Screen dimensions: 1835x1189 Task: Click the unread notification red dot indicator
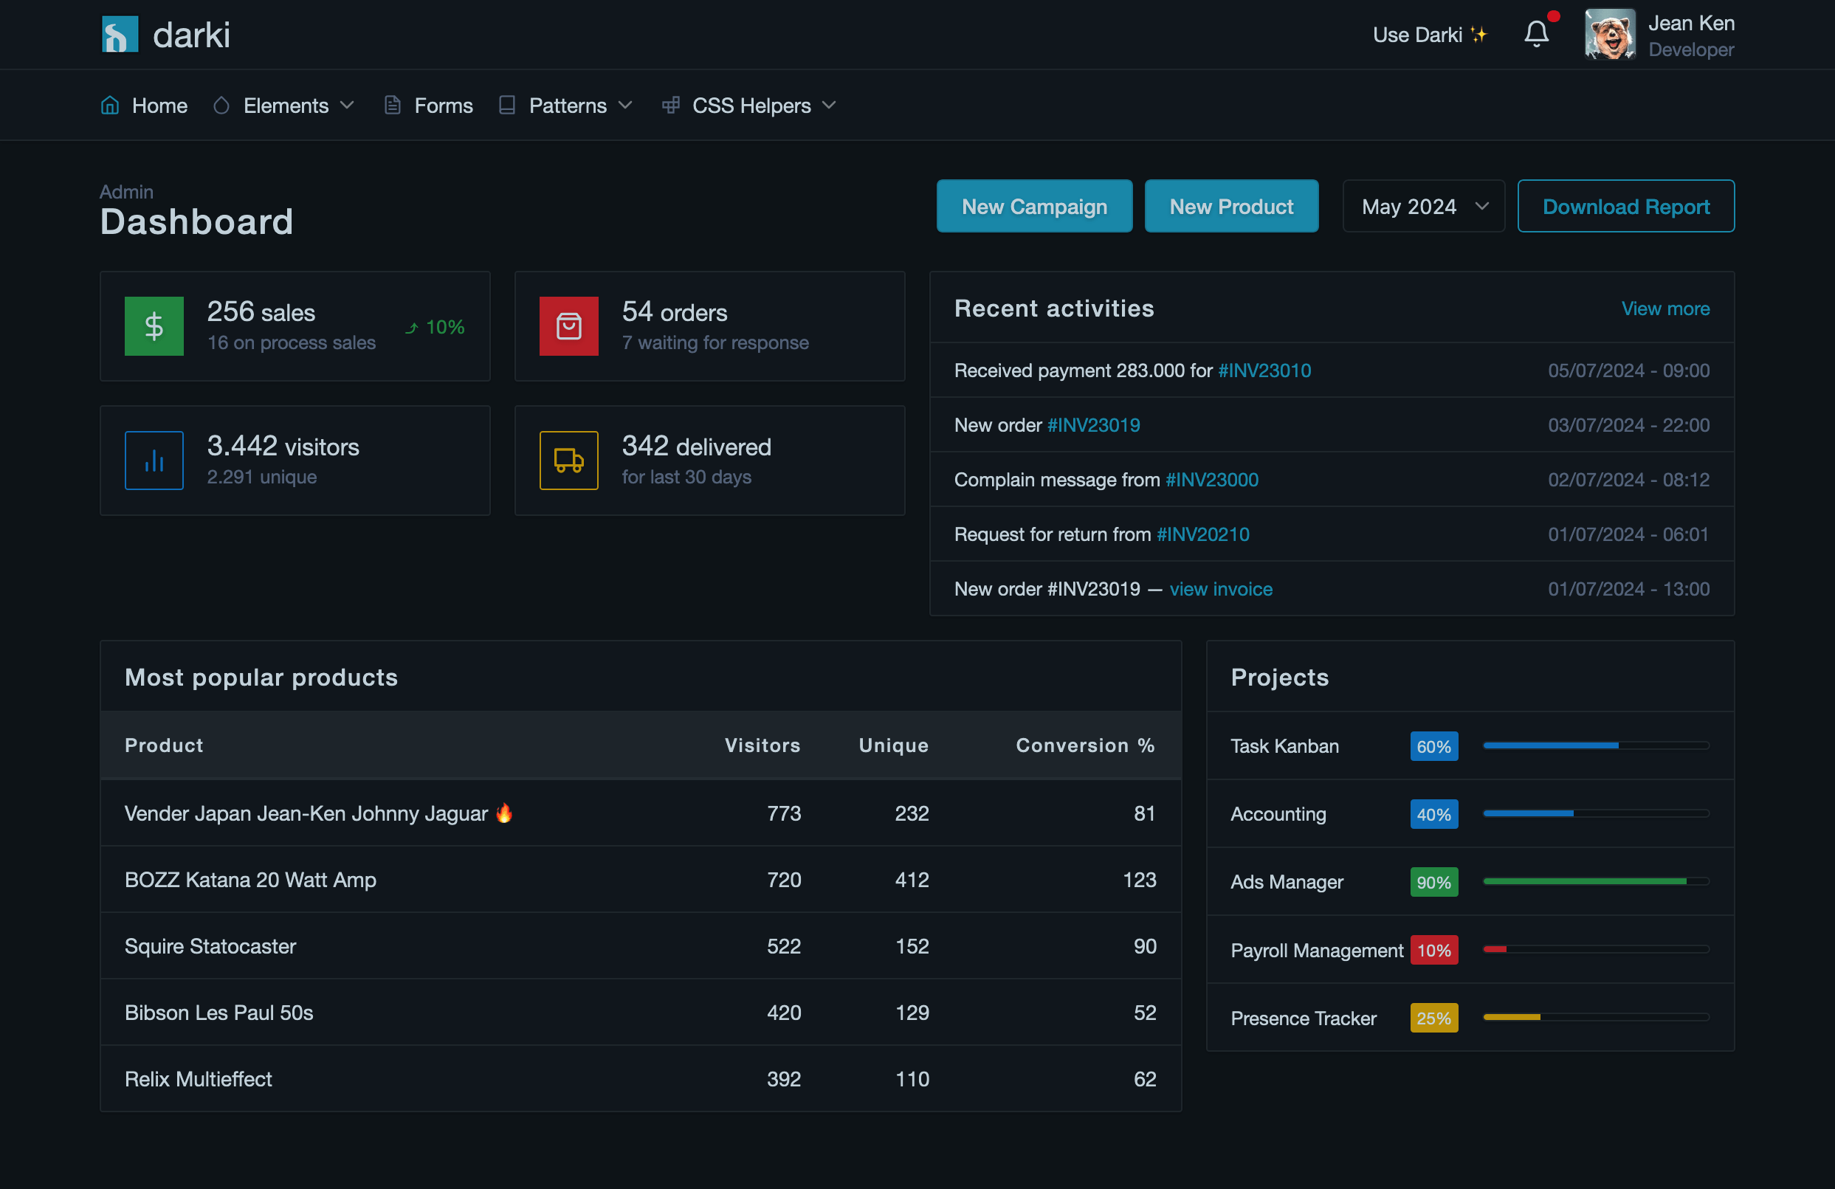[x=1552, y=16]
